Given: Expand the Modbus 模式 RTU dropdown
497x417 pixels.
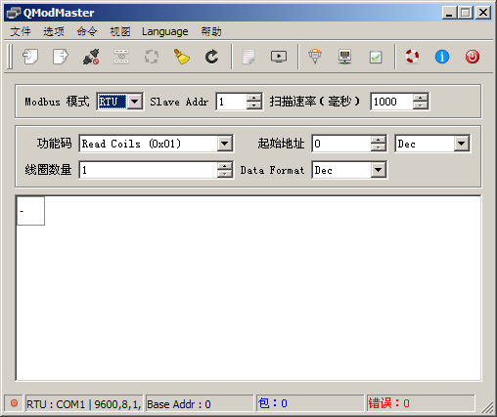Looking at the screenshot, I should click(134, 102).
